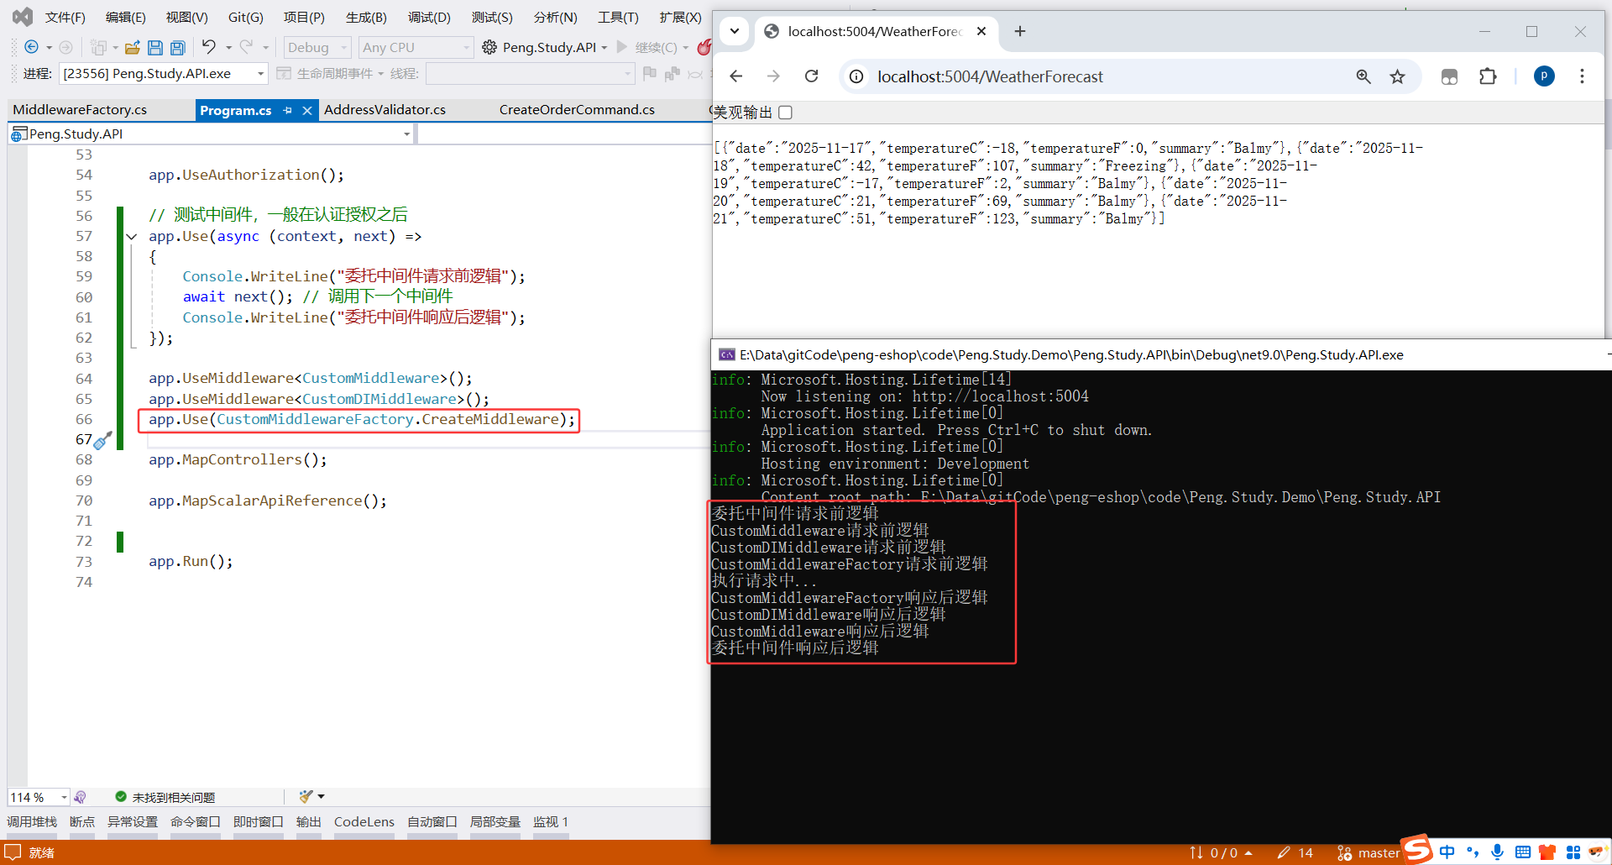Open the Debug configuration dropdown
1612x865 pixels.
click(317, 48)
